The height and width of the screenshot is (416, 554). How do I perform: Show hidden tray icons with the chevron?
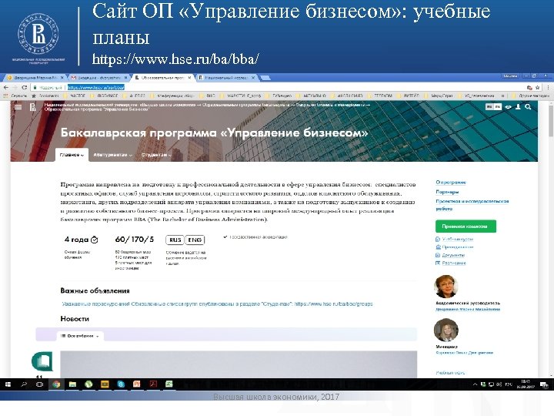click(475, 384)
